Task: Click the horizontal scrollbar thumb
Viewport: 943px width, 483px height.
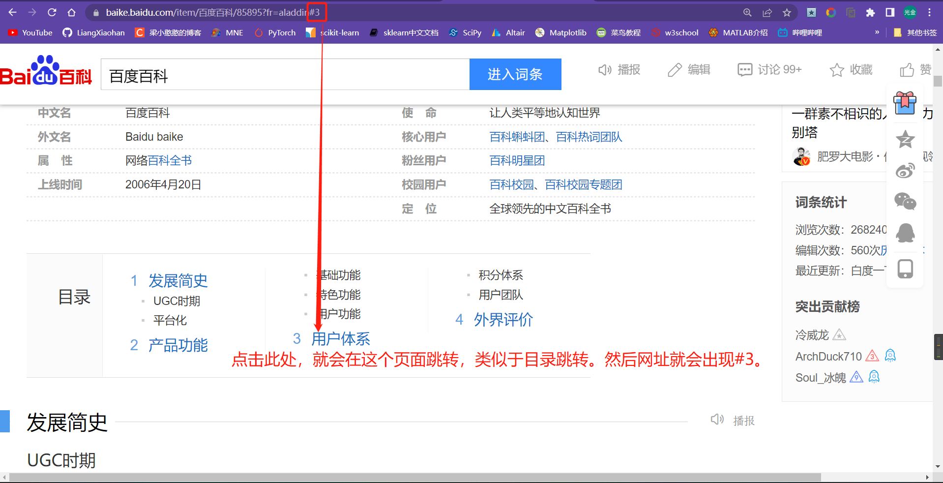Action: click(415, 478)
